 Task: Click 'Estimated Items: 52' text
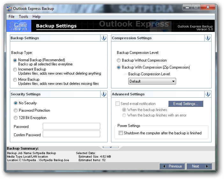92,160
